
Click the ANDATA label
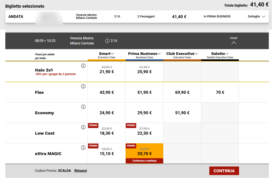tap(16, 17)
